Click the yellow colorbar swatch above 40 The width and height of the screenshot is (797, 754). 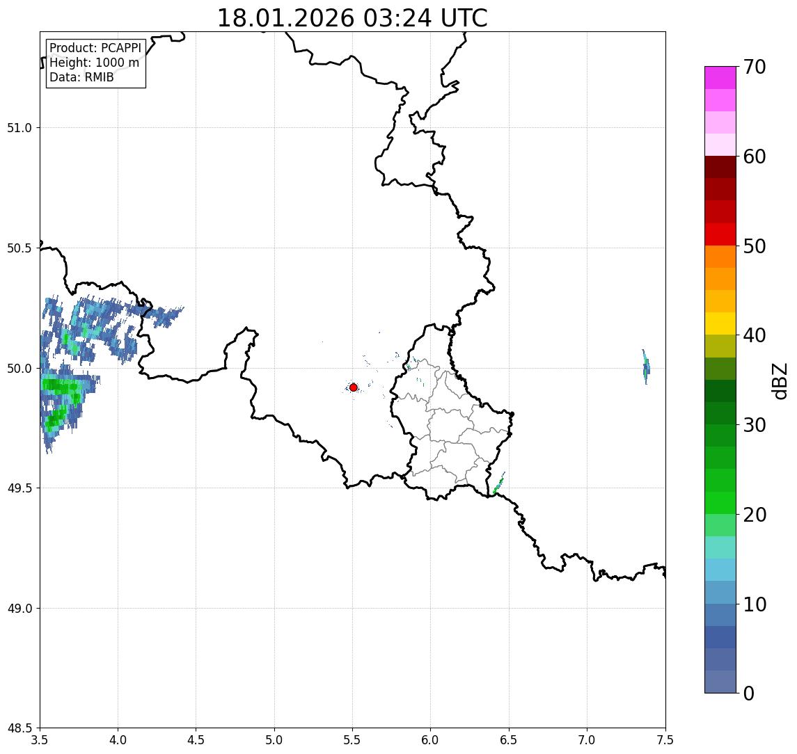click(720, 323)
